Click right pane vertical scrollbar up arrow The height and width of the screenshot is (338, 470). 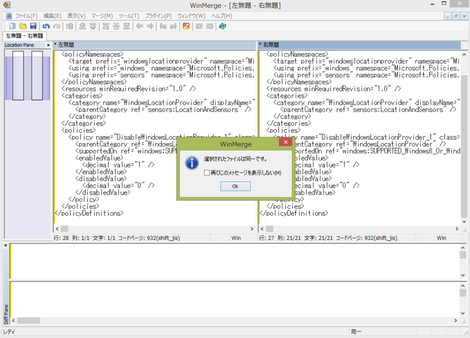pyautogui.click(x=464, y=55)
